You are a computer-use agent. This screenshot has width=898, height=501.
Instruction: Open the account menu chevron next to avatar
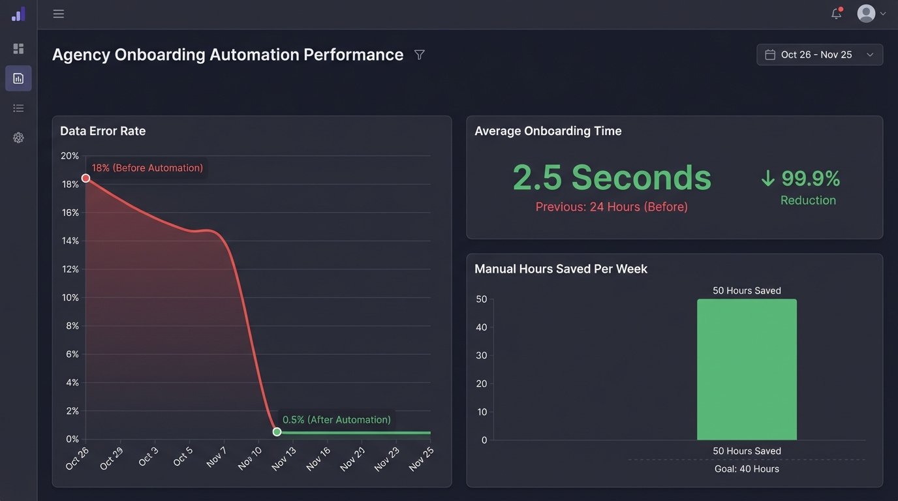coord(882,14)
